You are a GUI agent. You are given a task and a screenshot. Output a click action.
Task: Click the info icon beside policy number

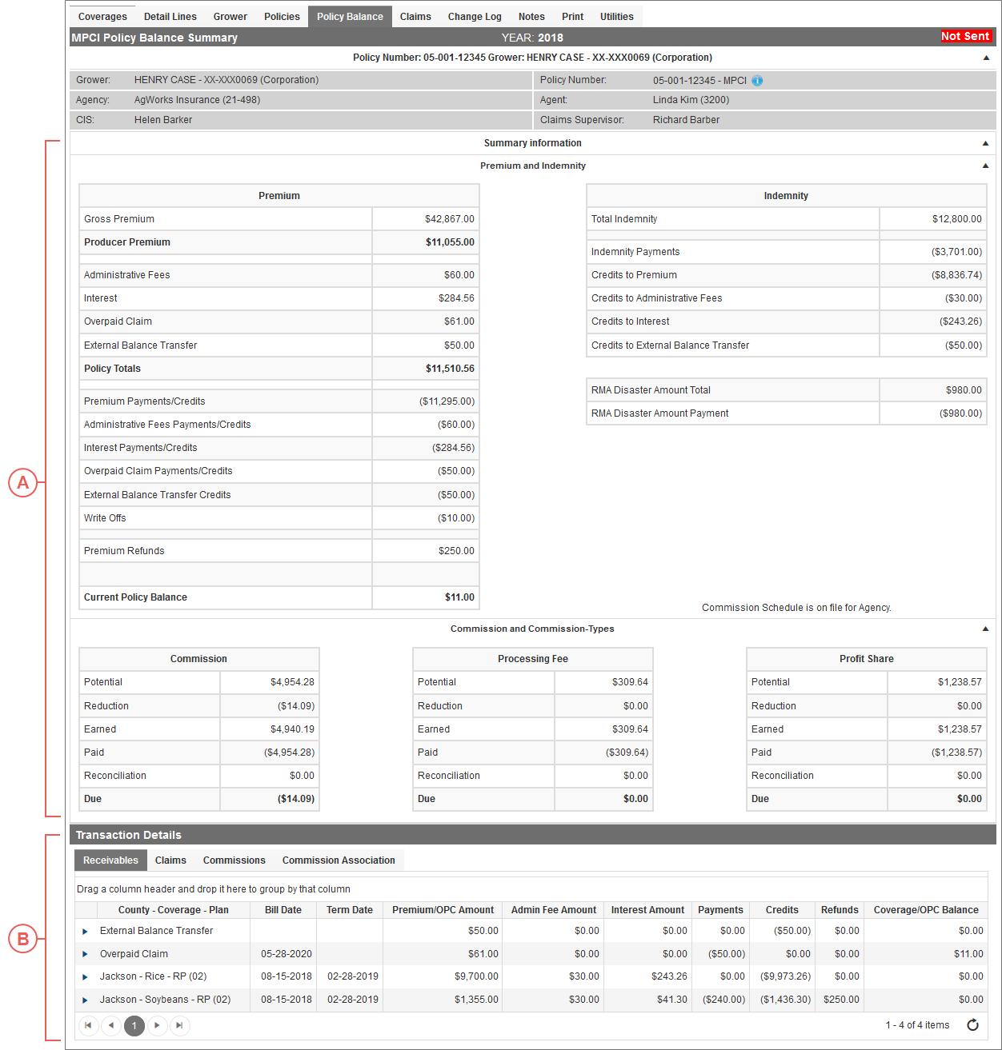pos(757,81)
